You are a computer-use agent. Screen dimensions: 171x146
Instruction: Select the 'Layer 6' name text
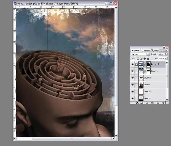tap(154, 71)
